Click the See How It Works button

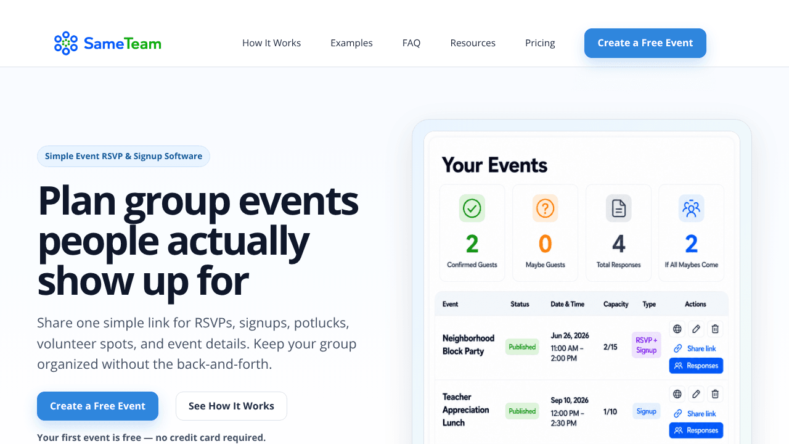click(x=231, y=406)
